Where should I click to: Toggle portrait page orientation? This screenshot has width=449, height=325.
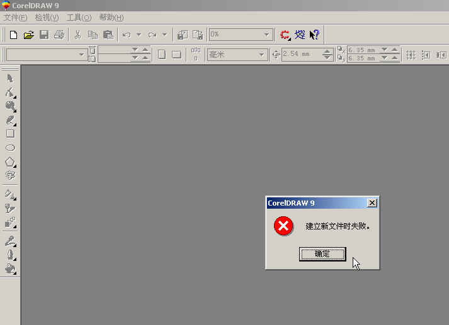[162, 54]
